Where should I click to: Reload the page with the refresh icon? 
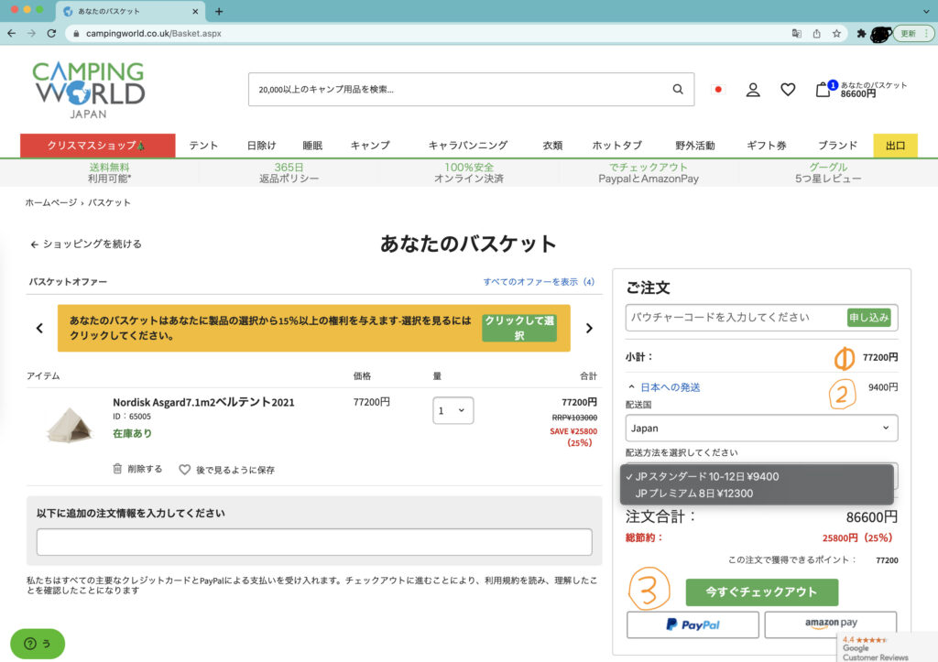click(x=51, y=34)
